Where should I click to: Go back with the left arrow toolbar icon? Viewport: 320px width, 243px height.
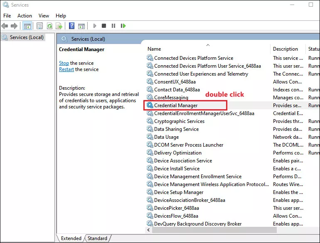[x=5, y=26]
